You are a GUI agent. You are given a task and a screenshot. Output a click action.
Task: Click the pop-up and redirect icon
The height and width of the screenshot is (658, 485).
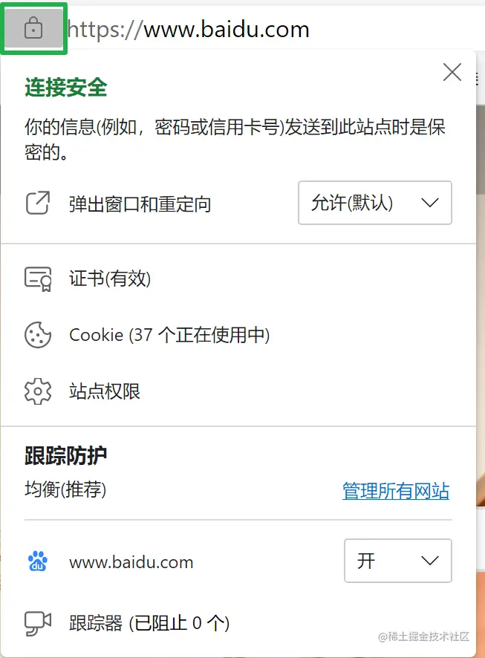coord(38,203)
